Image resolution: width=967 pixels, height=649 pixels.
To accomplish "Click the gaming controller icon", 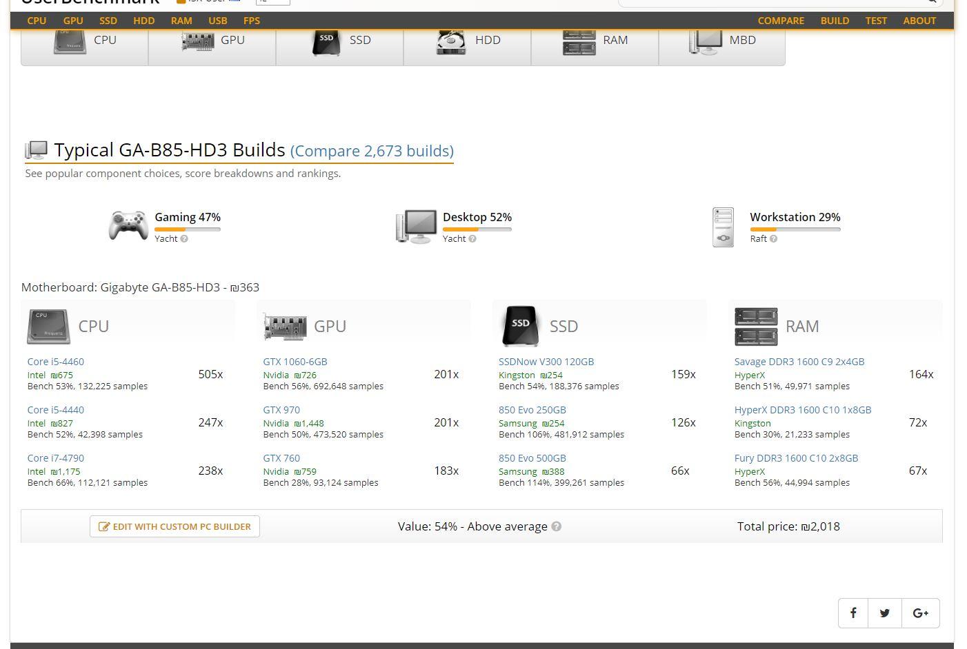I will (128, 226).
